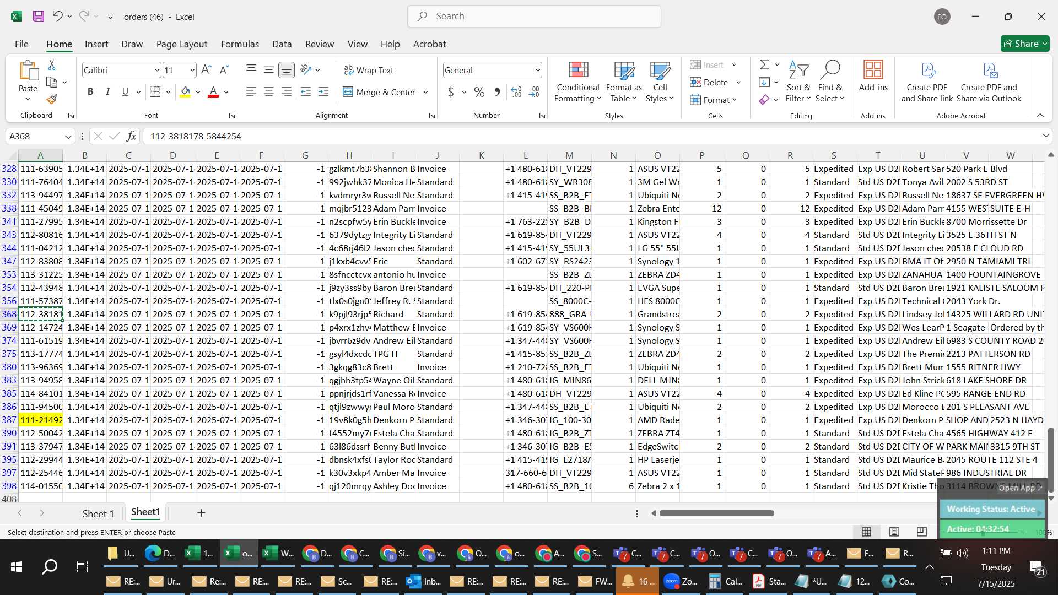The height and width of the screenshot is (595, 1058).
Task: Open Find & Select menu
Action: click(x=830, y=82)
